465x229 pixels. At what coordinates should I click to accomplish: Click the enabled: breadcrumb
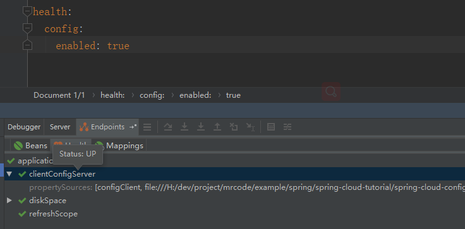pos(195,95)
